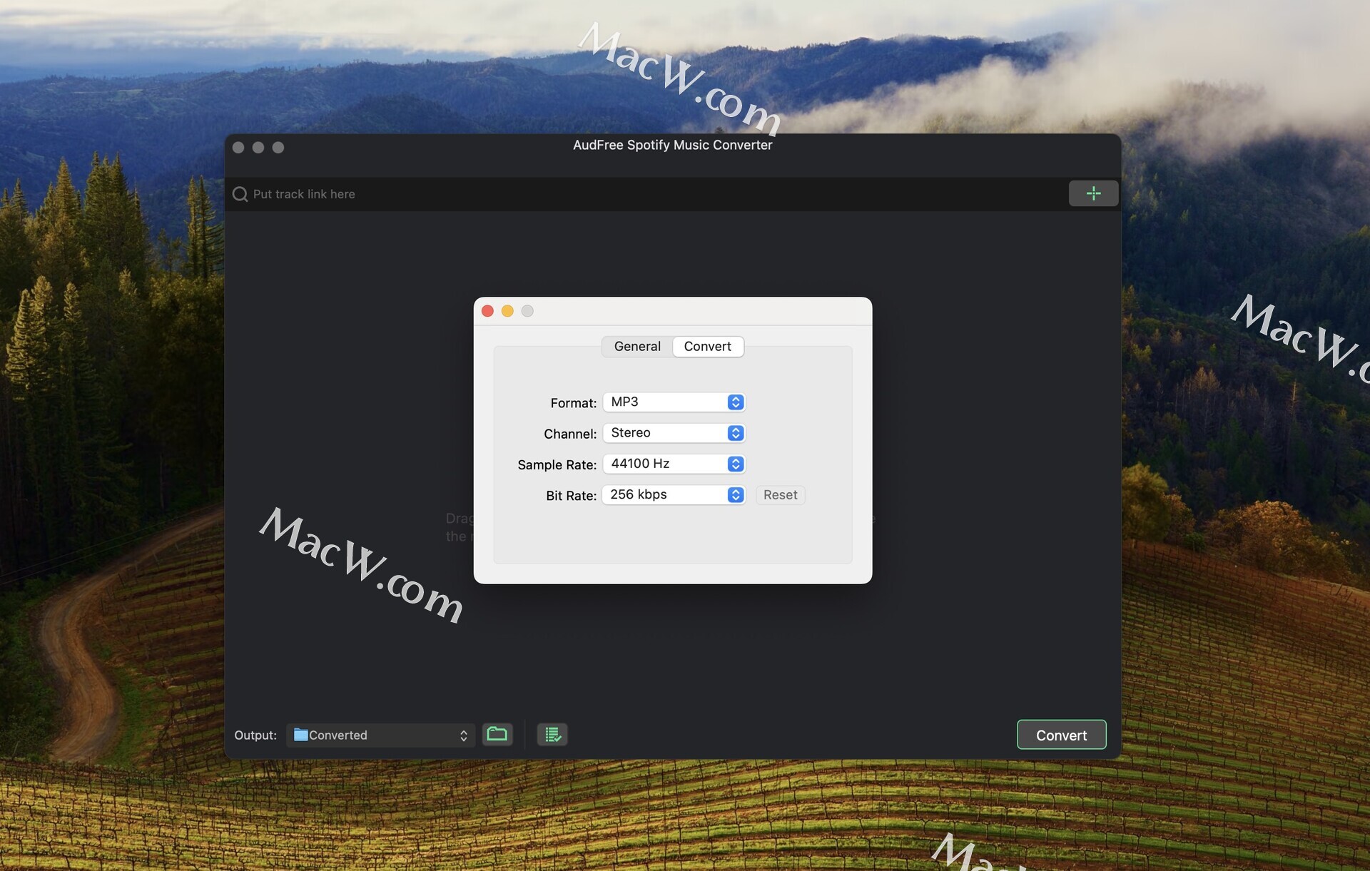The image size is (1370, 871).
Task: Click the main window minimize button
Action: (258, 147)
